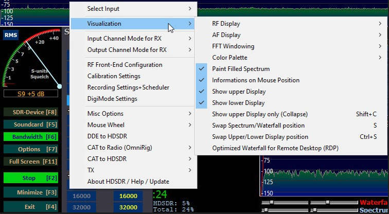Image resolution: width=389 pixels, height=214 pixels.
Task: Click the Stop [F2] button
Action: click(31, 178)
